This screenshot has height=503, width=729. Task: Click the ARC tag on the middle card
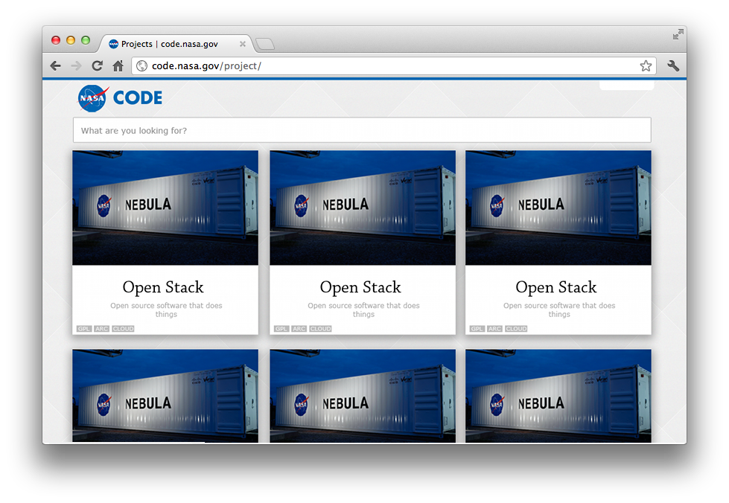point(299,329)
